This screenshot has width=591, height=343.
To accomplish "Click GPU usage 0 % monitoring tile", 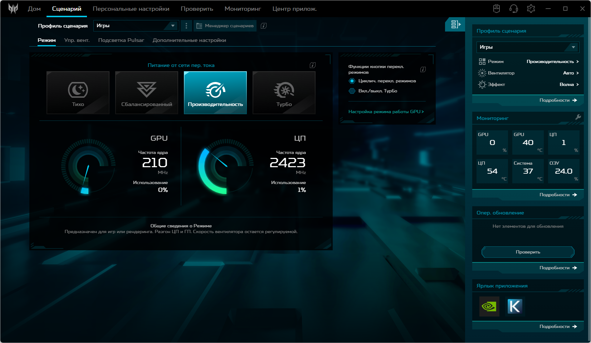I will tap(492, 142).
